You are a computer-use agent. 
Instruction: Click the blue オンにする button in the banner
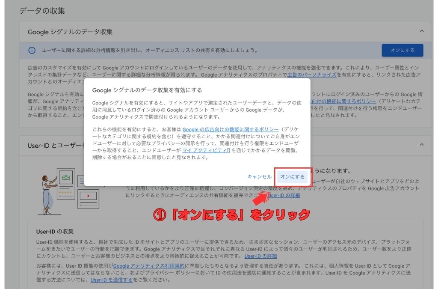pyautogui.click(x=402, y=51)
